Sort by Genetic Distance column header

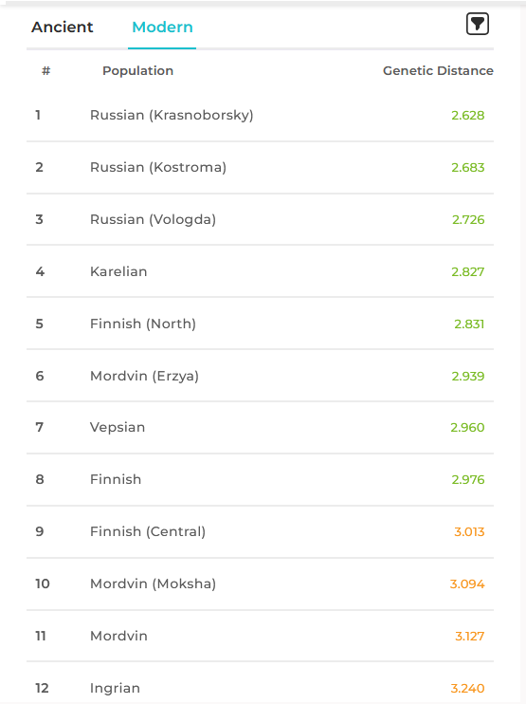pyautogui.click(x=438, y=70)
